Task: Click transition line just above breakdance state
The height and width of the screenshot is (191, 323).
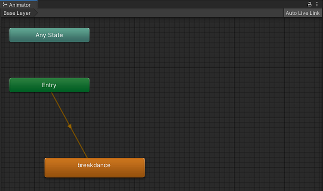Action: (x=84, y=152)
